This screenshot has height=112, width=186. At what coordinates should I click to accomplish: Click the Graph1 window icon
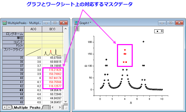pos(76,23)
